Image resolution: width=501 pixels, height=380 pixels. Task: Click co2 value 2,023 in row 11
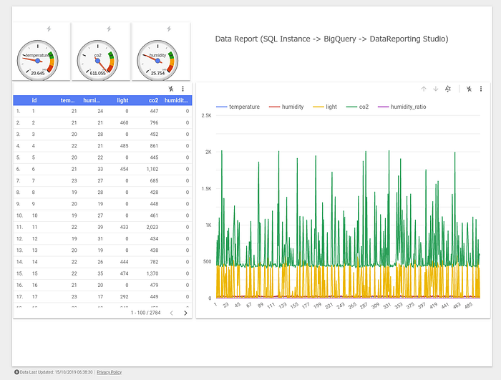click(152, 228)
